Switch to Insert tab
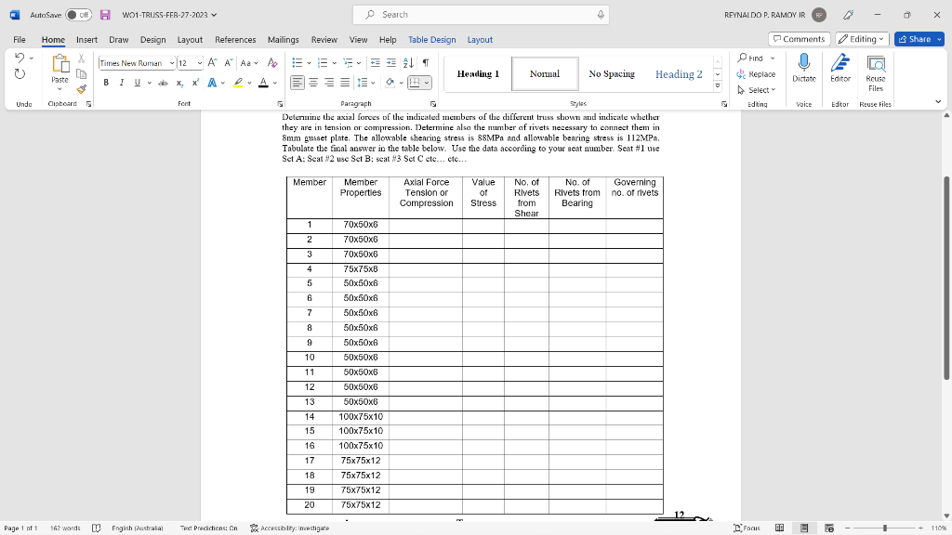The image size is (952, 535). 86,39
